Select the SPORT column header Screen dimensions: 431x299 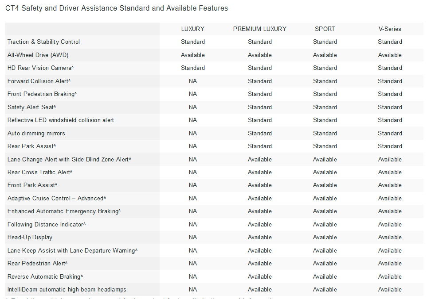(x=325, y=29)
